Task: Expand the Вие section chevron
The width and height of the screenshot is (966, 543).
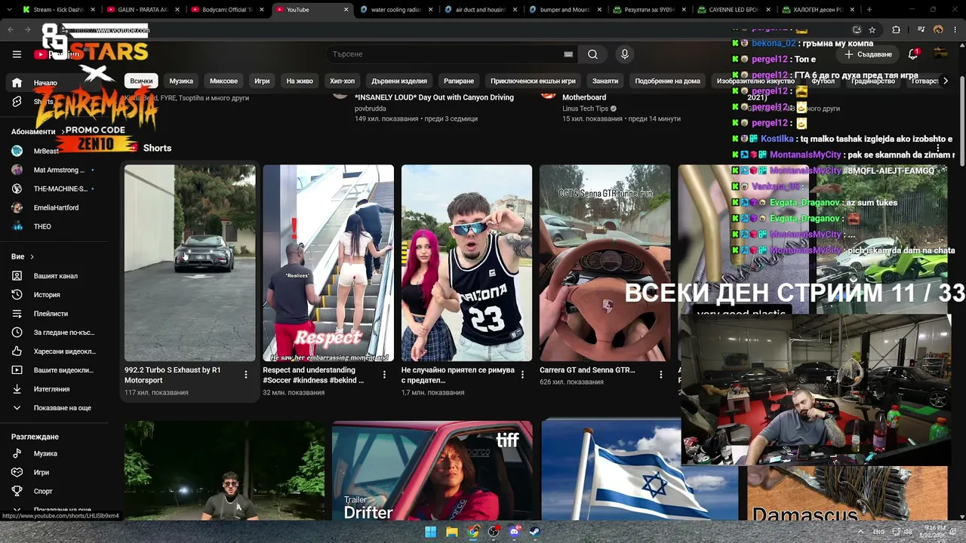Action: pyautogui.click(x=32, y=257)
